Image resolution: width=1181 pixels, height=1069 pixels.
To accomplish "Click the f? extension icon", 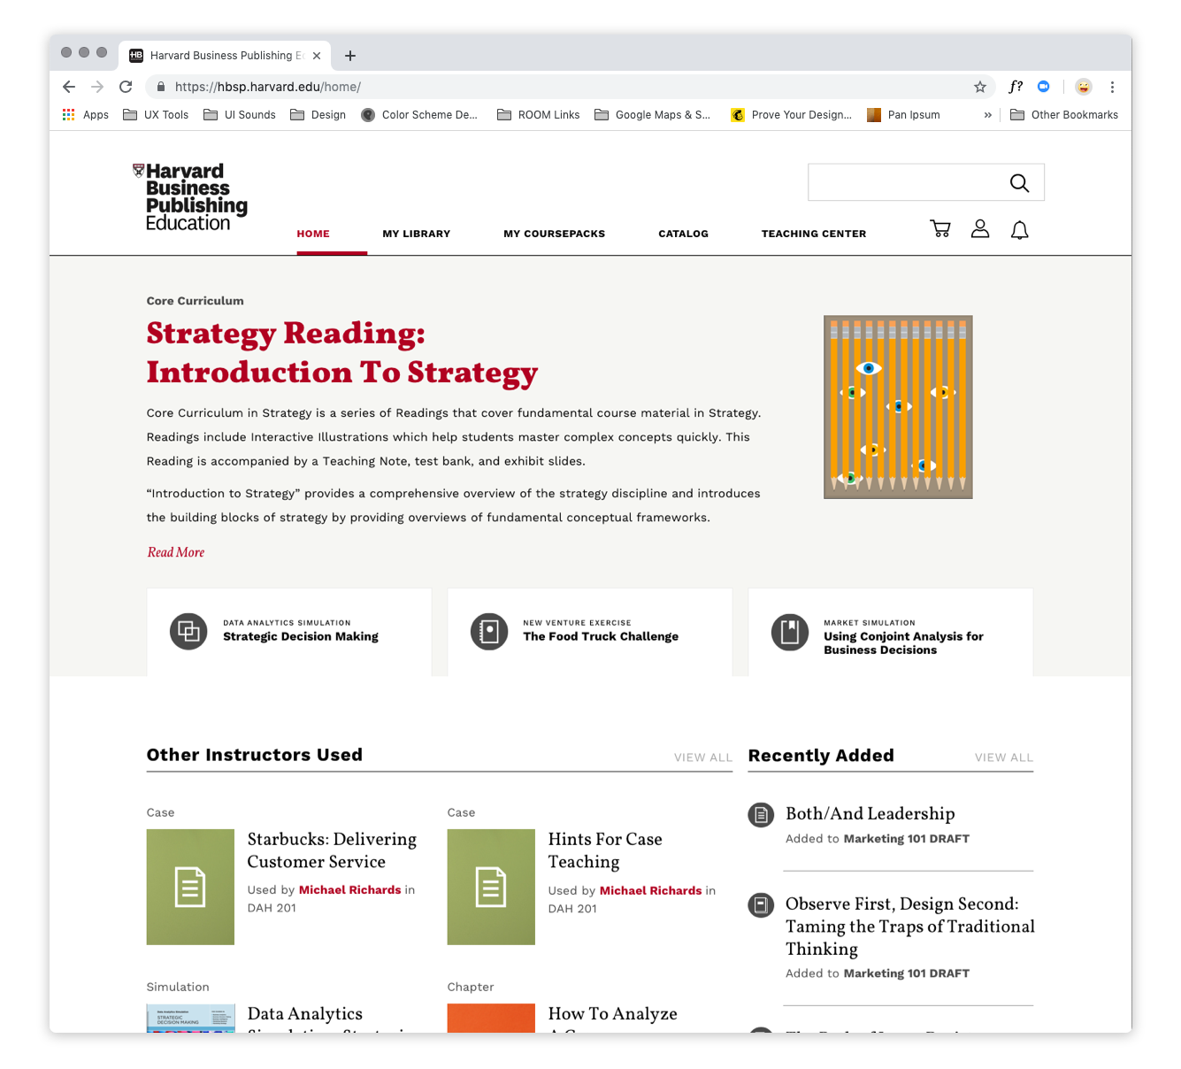I will (x=1016, y=87).
